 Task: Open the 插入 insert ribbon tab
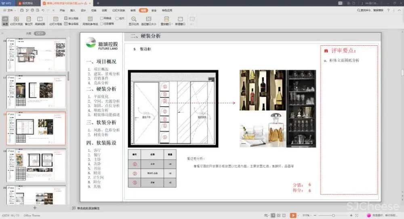tap(73, 10)
